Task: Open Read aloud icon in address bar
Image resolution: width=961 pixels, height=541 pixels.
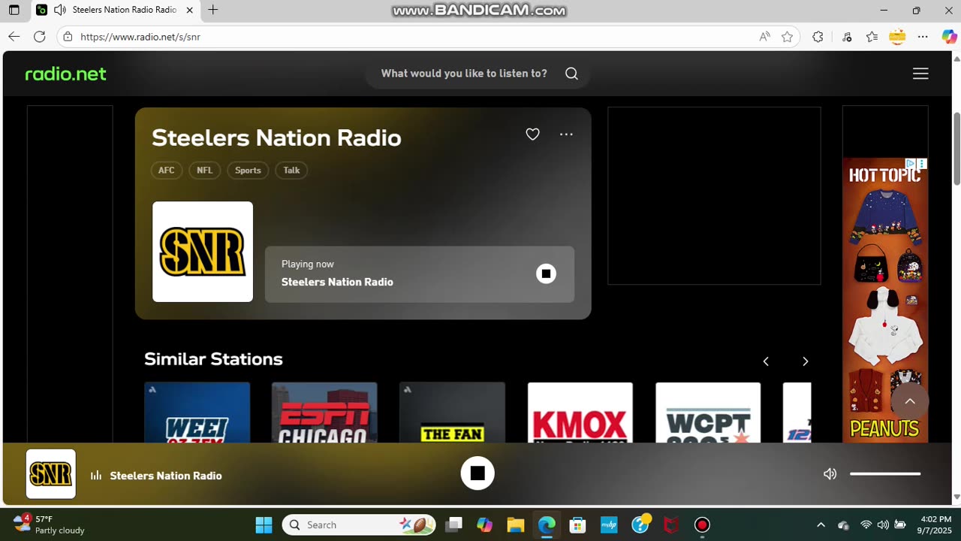Action: pos(764,37)
